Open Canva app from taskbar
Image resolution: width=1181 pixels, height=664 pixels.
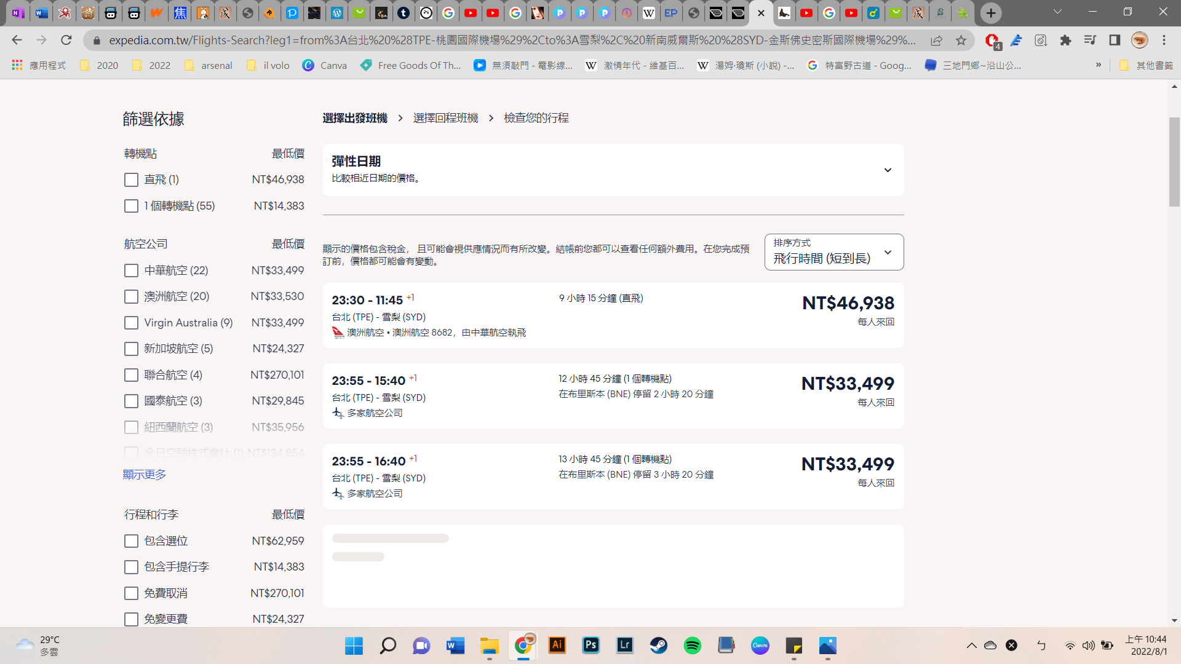coord(760,646)
